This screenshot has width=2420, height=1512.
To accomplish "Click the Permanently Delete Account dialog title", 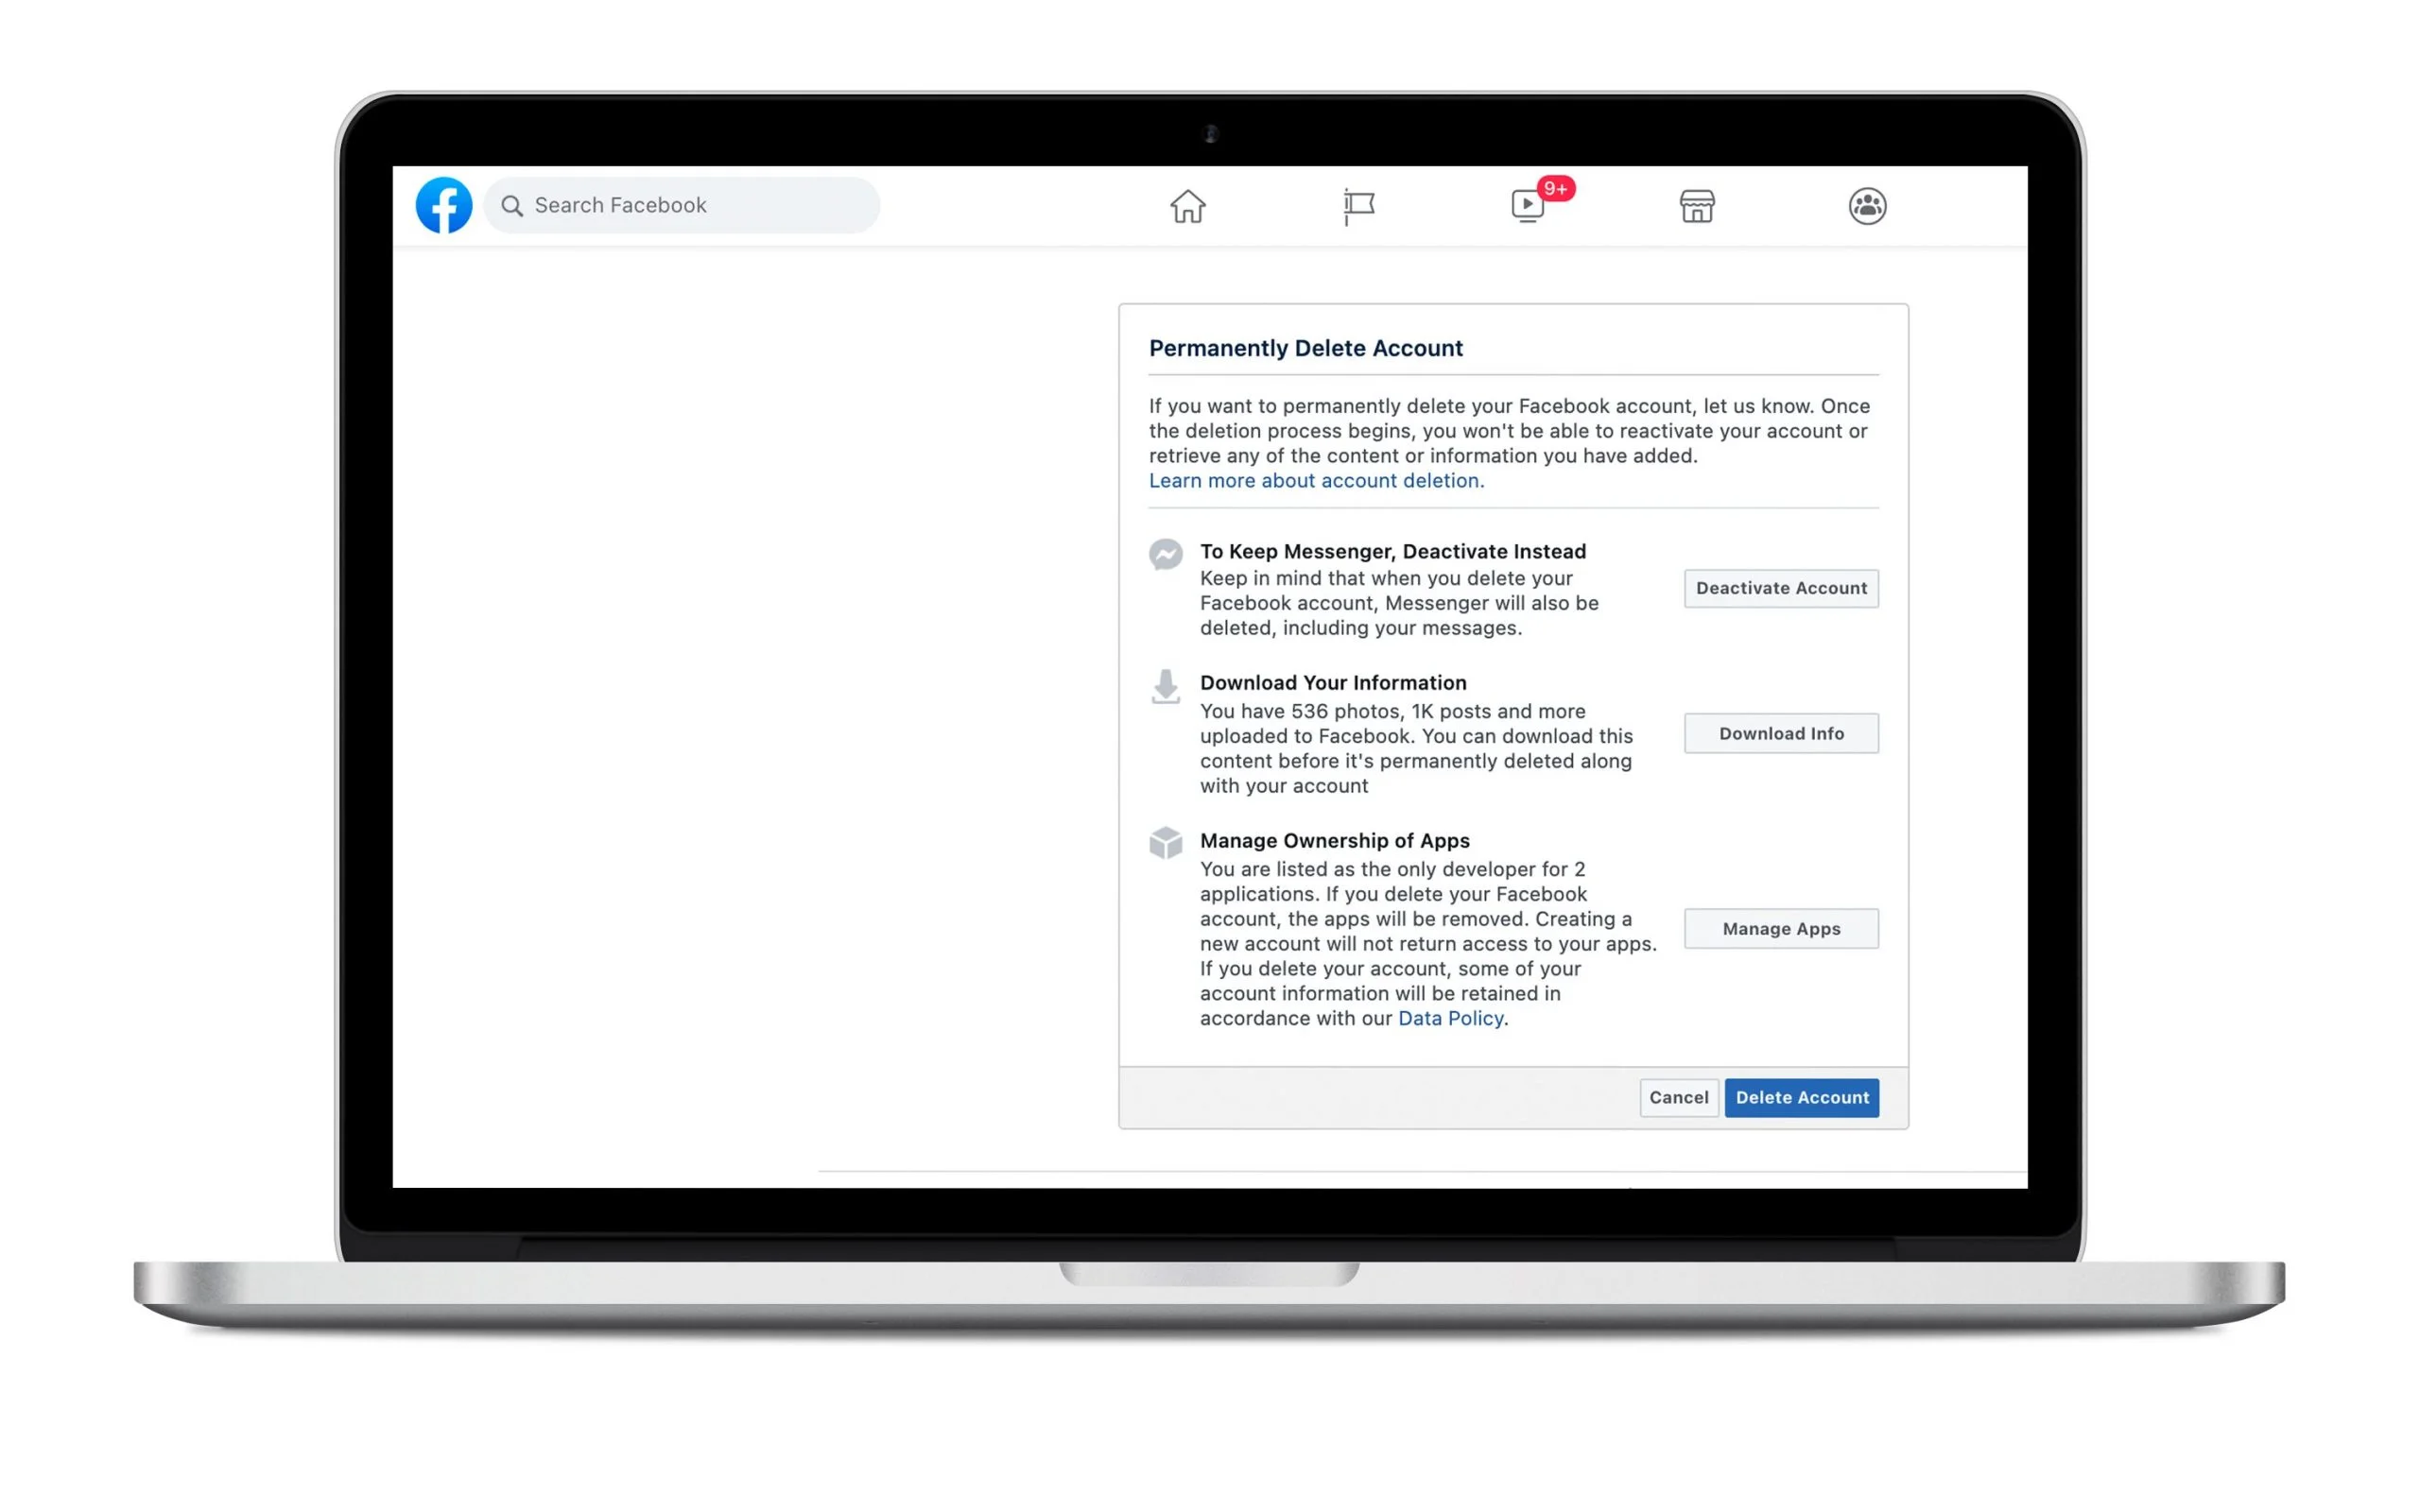I will click(x=1306, y=347).
